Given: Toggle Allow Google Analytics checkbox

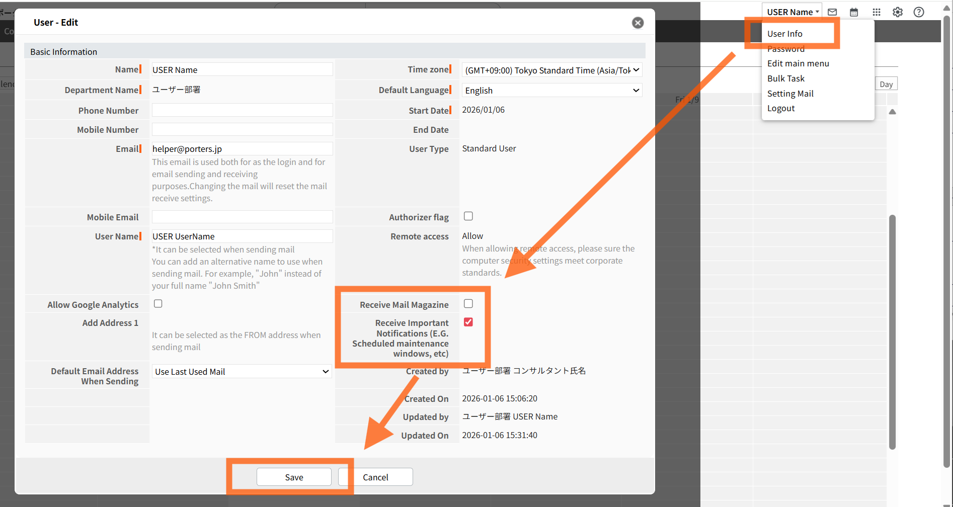Looking at the screenshot, I should click(x=158, y=304).
